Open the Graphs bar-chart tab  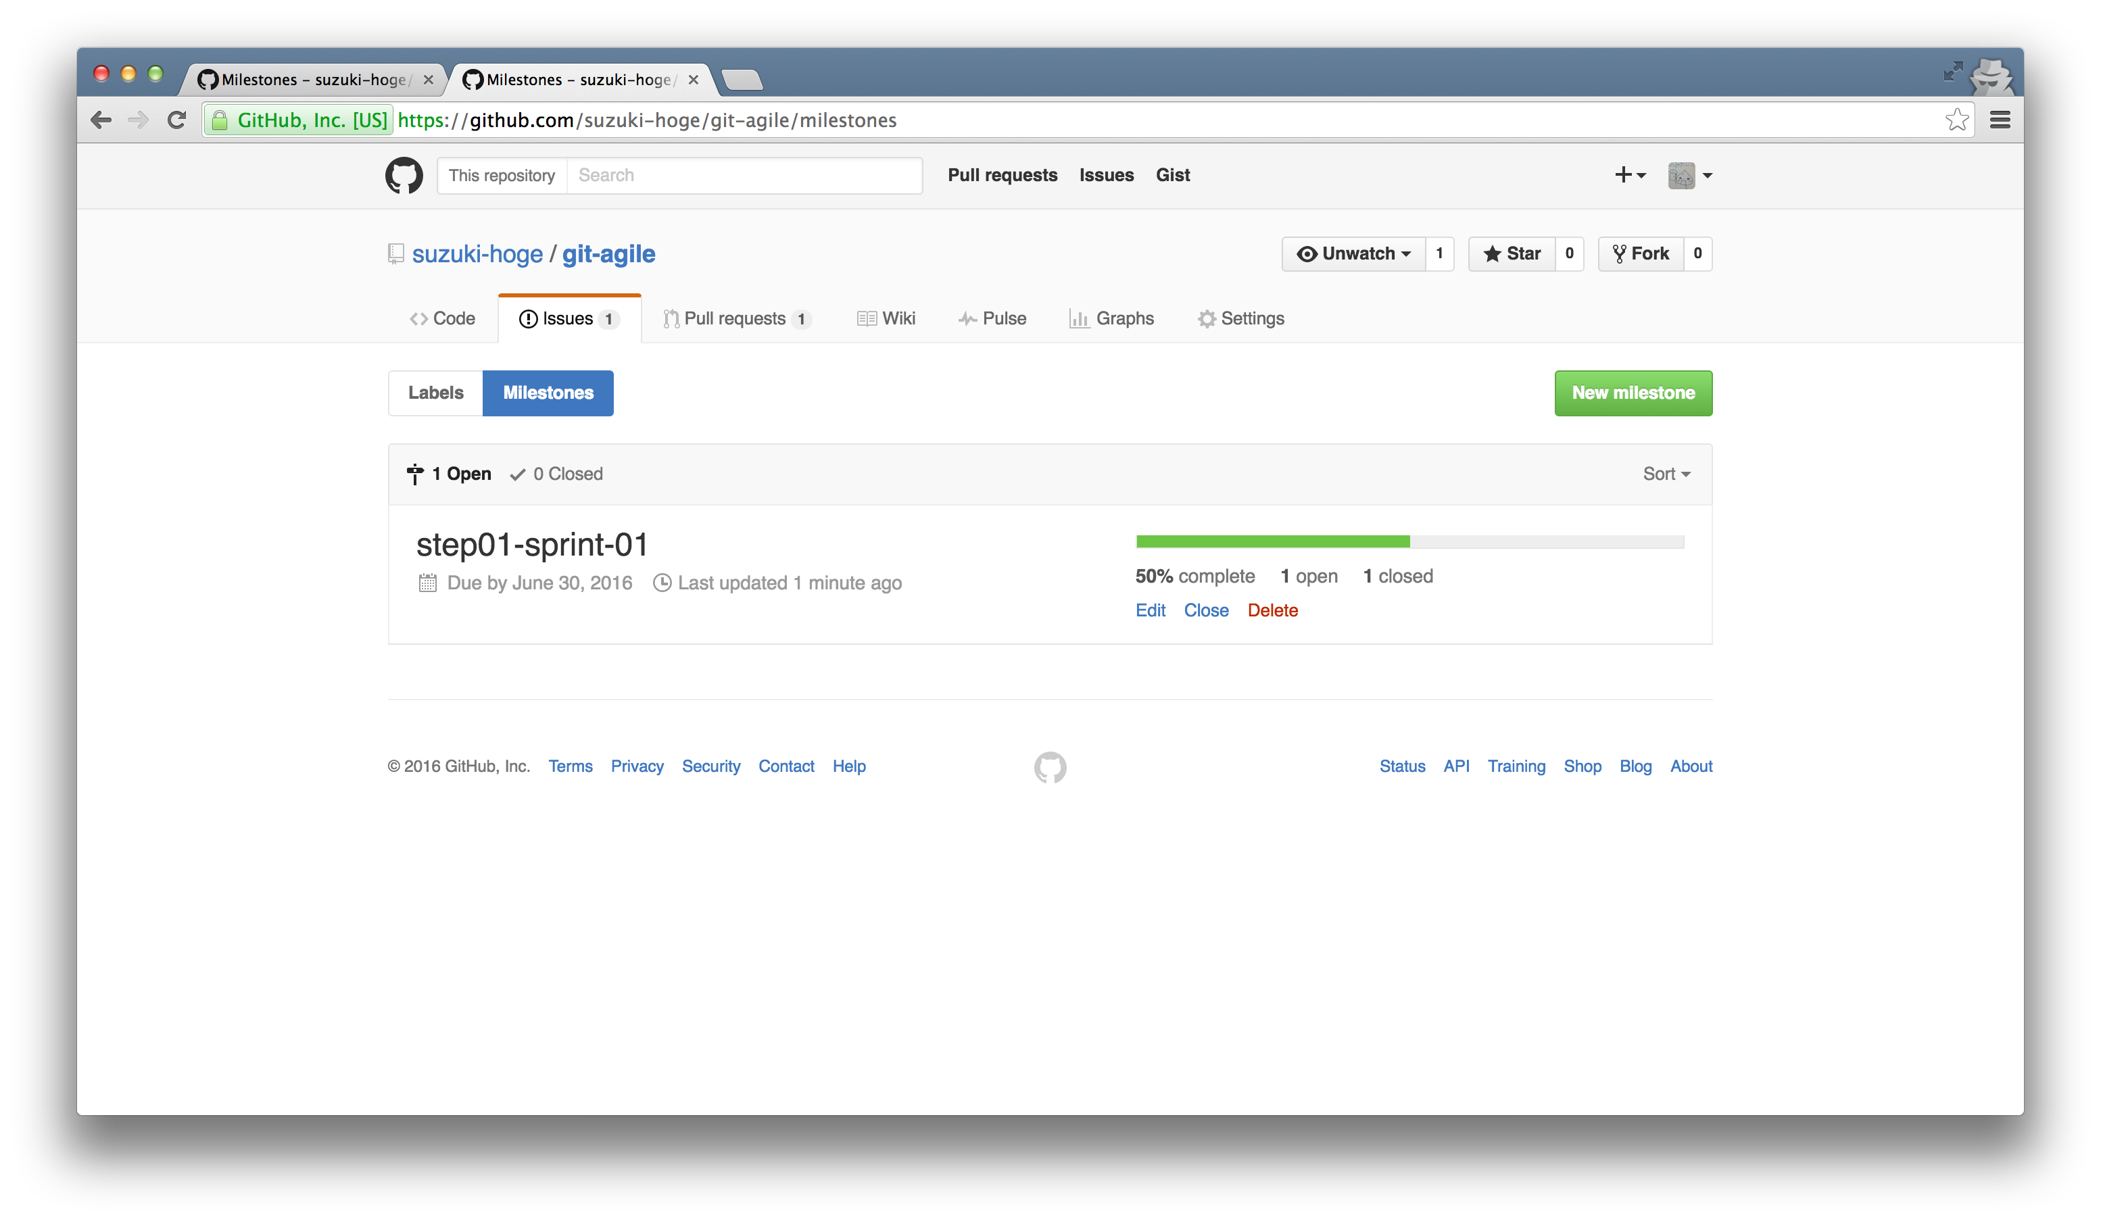click(x=1111, y=318)
